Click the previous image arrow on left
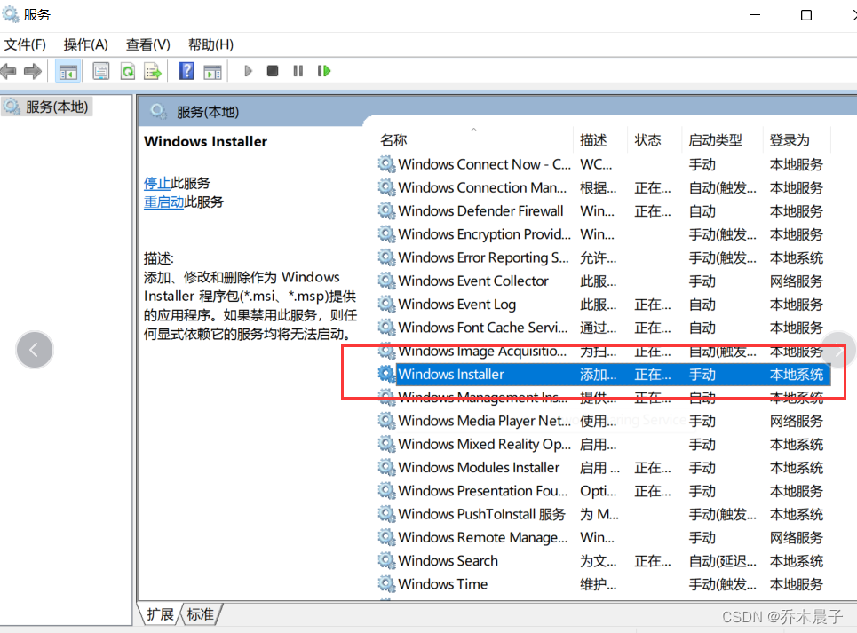 (x=34, y=350)
